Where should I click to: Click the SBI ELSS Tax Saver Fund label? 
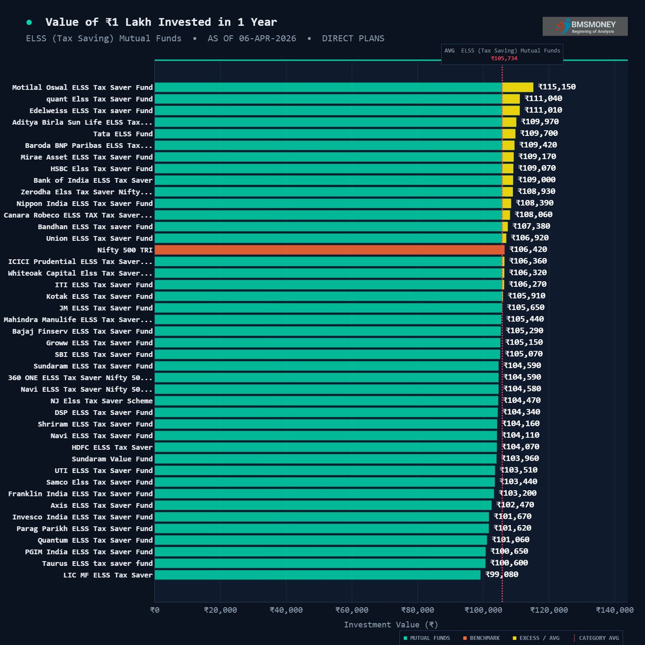[104, 355]
